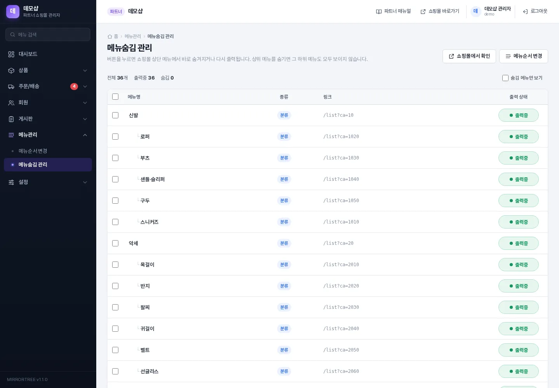Screen dimensions: 559x388
Task: Click the logout arrow icon
Action: 525,12
